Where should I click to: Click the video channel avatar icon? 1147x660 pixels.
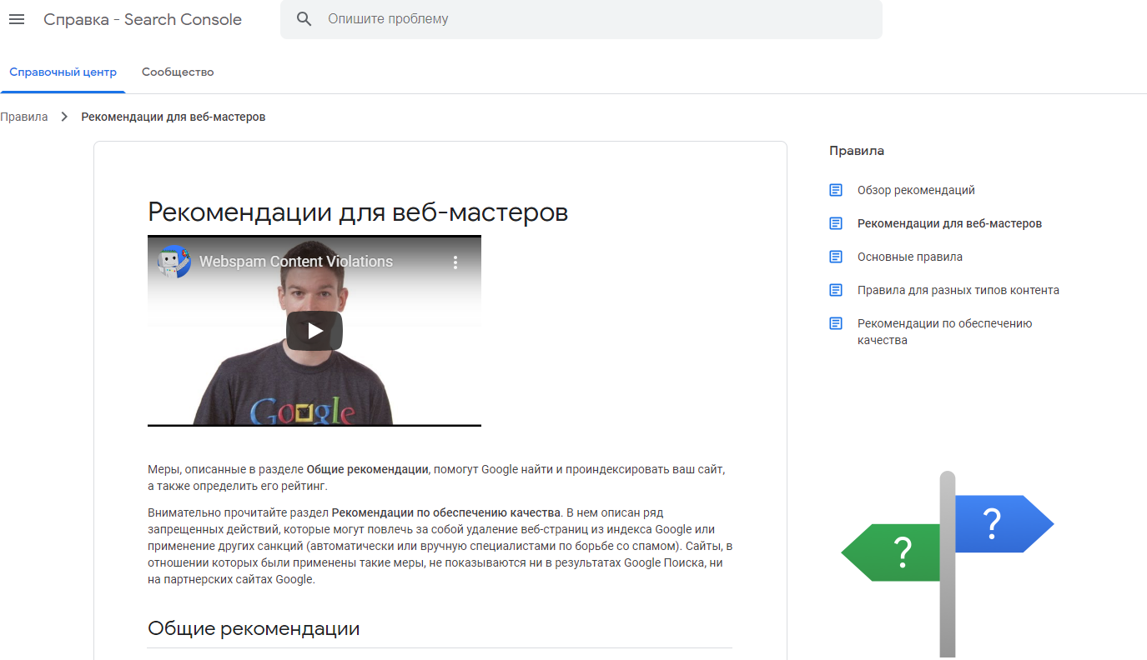tap(174, 262)
